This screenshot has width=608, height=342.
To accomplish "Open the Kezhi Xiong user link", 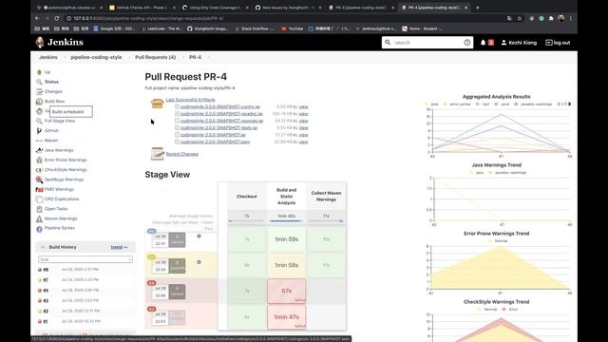I will tap(519, 43).
